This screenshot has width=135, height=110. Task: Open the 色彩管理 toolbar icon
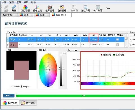(50, 8)
